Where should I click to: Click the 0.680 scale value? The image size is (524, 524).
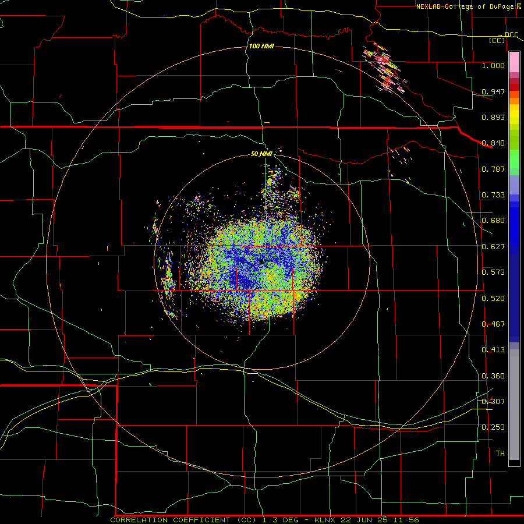pyautogui.click(x=493, y=221)
